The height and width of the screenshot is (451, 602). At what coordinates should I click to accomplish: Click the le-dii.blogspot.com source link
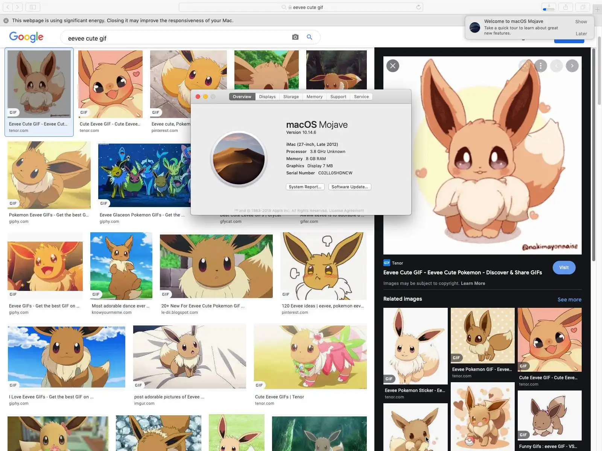pyautogui.click(x=179, y=313)
